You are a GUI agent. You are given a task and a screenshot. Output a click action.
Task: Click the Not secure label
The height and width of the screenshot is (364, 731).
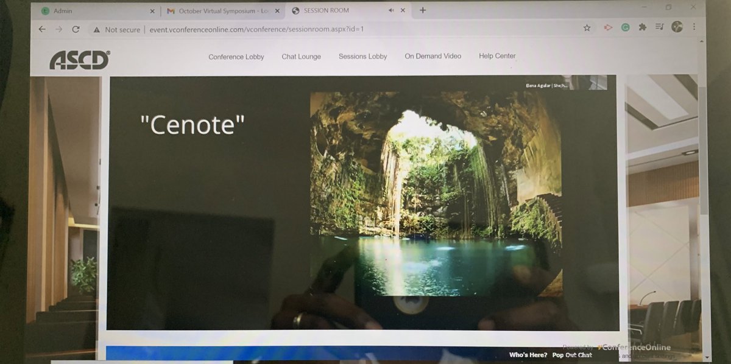point(122,29)
